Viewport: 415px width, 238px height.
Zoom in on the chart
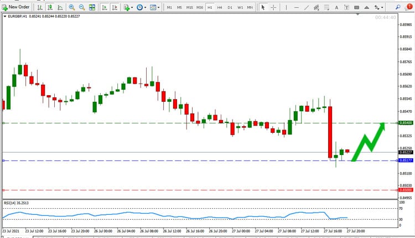72,7
